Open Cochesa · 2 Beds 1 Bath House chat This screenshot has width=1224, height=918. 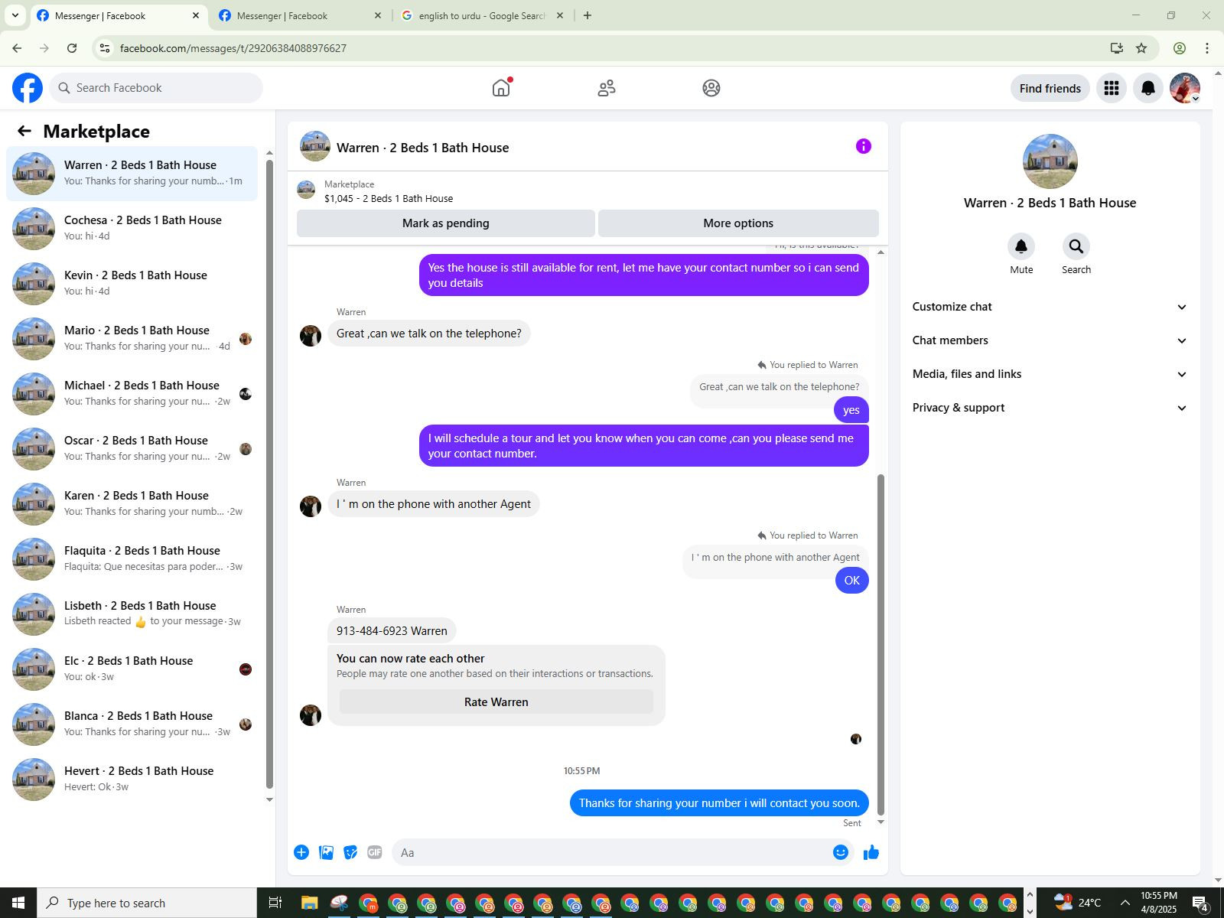(x=132, y=228)
